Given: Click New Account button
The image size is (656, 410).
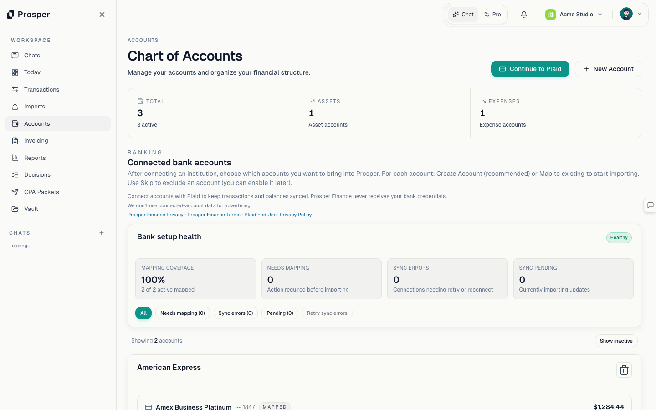Looking at the screenshot, I should [x=608, y=69].
